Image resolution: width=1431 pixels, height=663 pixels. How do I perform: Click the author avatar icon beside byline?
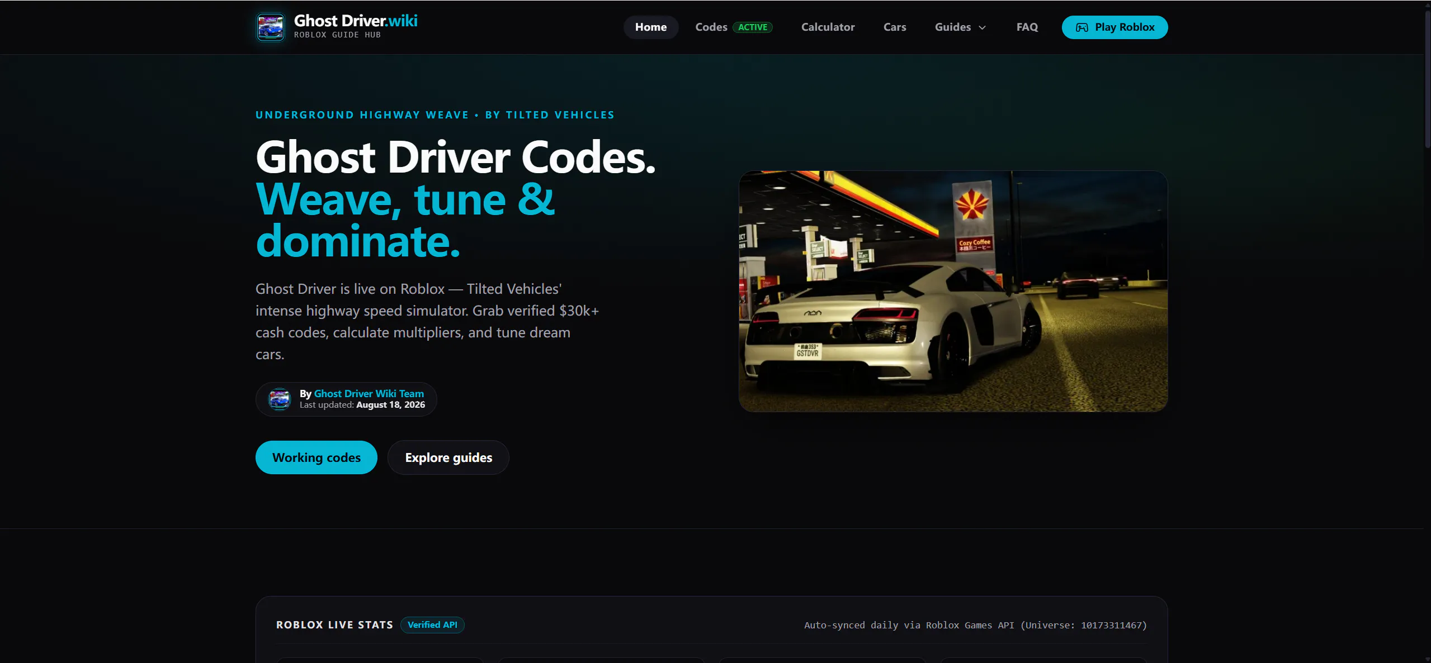point(280,399)
